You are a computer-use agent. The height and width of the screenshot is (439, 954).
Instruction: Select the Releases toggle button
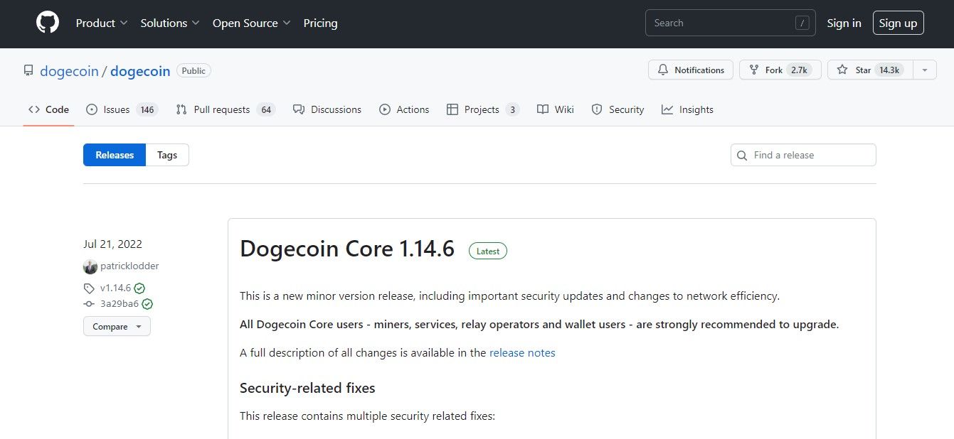click(x=115, y=155)
